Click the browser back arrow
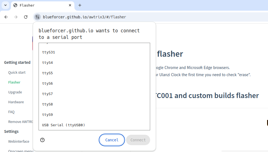The width and height of the screenshot is (268, 152). (x=6, y=17)
